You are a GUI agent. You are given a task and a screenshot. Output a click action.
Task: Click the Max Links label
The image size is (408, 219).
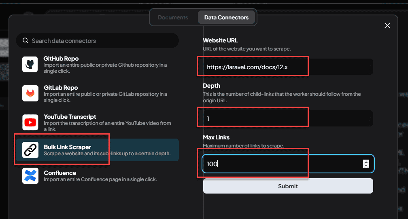point(216,137)
